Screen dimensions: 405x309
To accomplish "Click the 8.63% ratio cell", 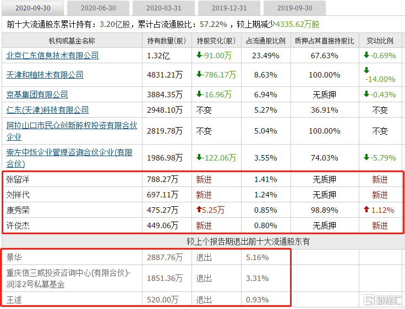I will point(266,75).
